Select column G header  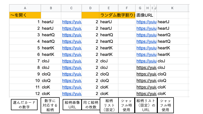point(140,8)
